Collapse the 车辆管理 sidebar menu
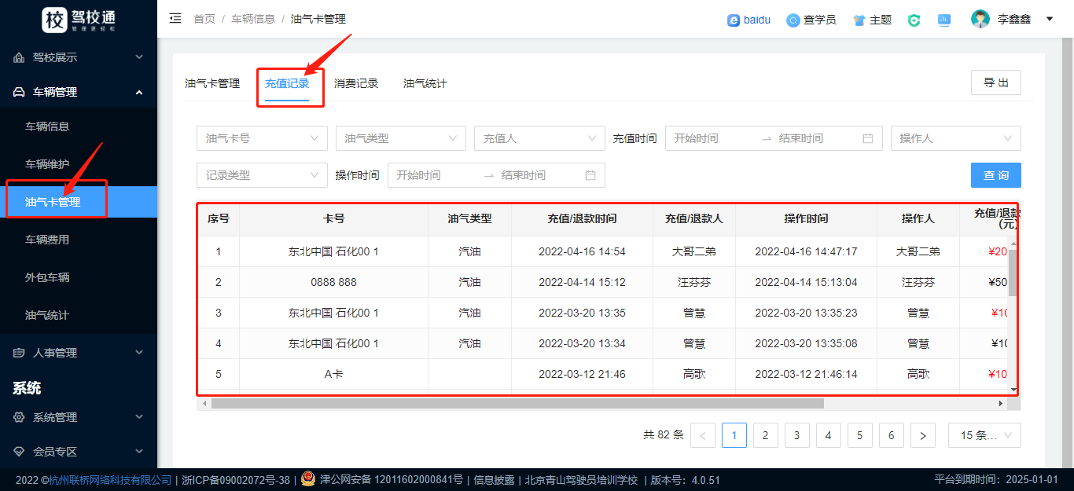 pos(139,92)
